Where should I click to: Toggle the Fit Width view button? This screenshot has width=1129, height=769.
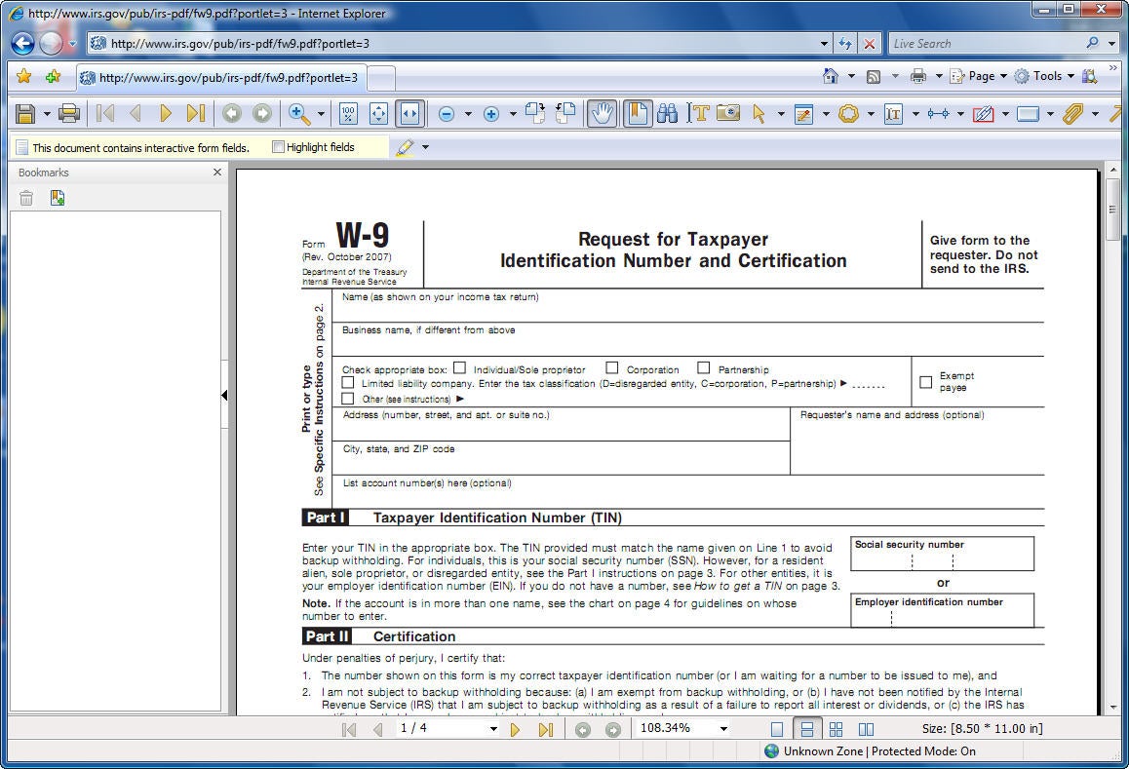pos(409,114)
